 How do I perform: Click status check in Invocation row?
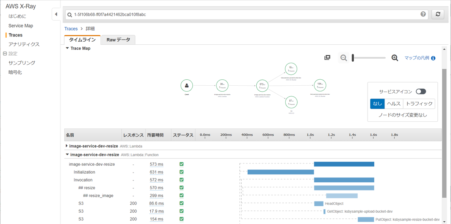[x=182, y=180]
